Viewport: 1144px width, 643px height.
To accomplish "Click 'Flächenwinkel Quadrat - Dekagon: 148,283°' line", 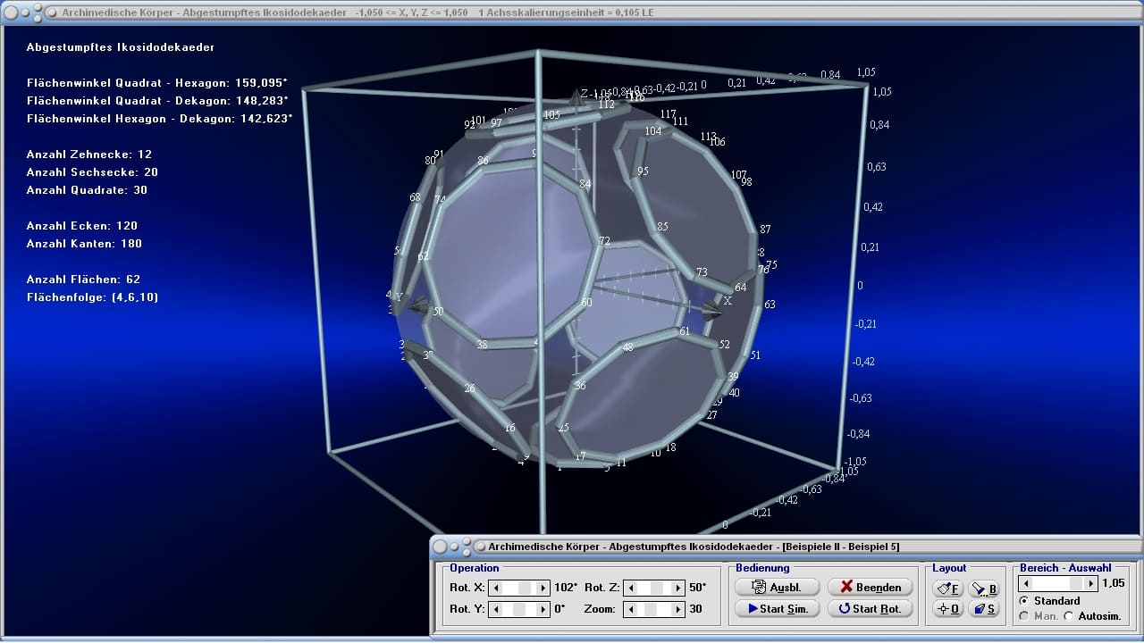I will pyautogui.click(x=157, y=100).
